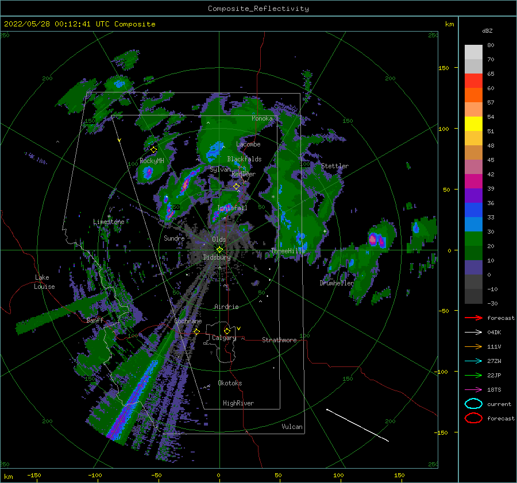Click the 'current' legend text
517x483 pixels.
point(499,404)
